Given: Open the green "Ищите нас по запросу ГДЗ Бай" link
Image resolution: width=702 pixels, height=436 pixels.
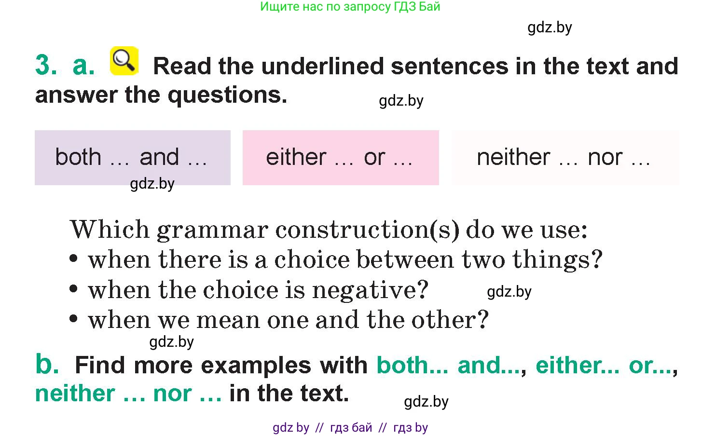Looking at the screenshot, I should pyautogui.click(x=350, y=7).
